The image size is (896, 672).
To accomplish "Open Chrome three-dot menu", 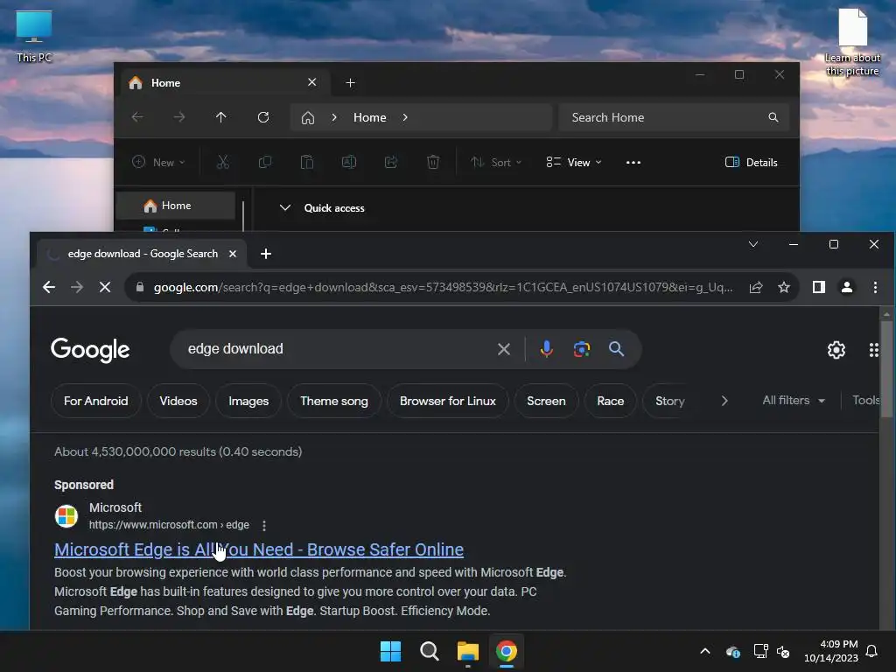I will pyautogui.click(x=875, y=287).
